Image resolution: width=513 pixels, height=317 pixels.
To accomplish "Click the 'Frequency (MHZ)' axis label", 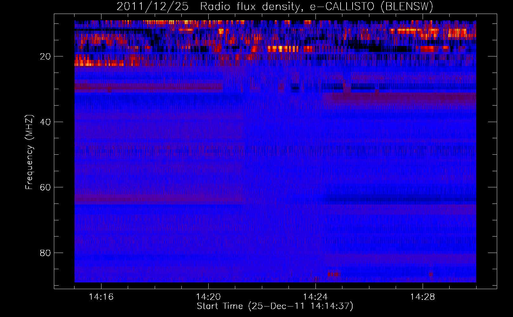I will tap(29, 152).
